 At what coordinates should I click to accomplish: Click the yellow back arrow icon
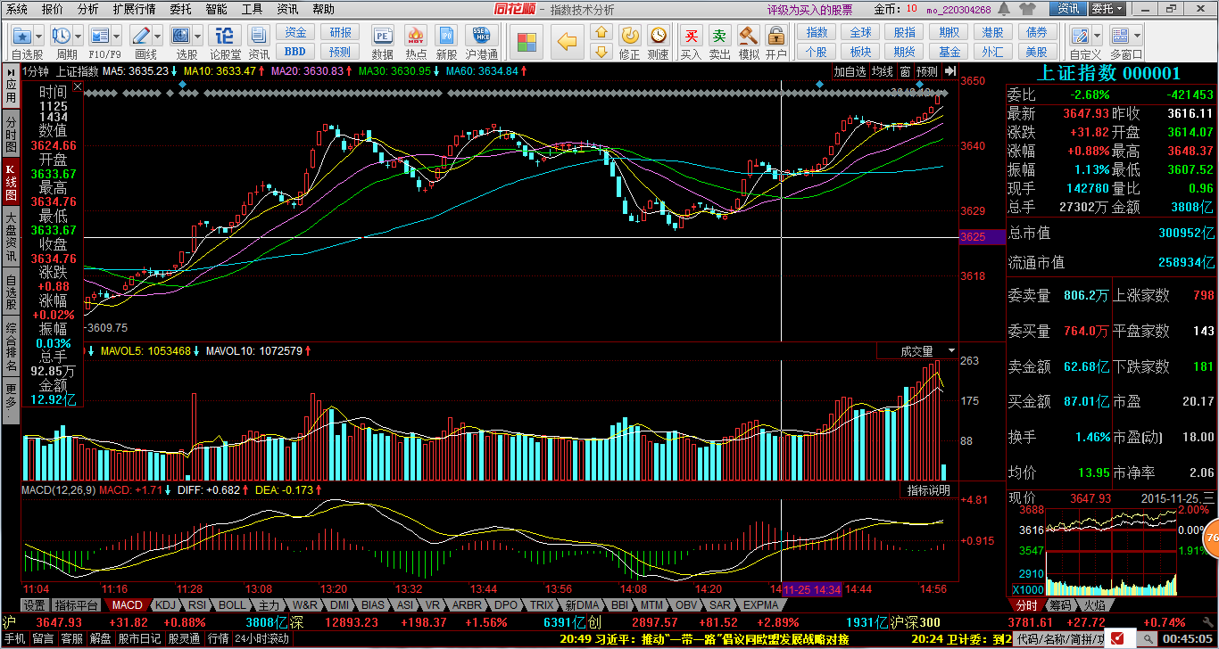click(567, 41)
